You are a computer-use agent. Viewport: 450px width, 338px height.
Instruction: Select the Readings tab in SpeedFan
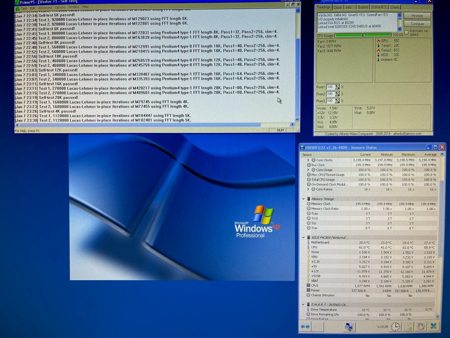323,7
